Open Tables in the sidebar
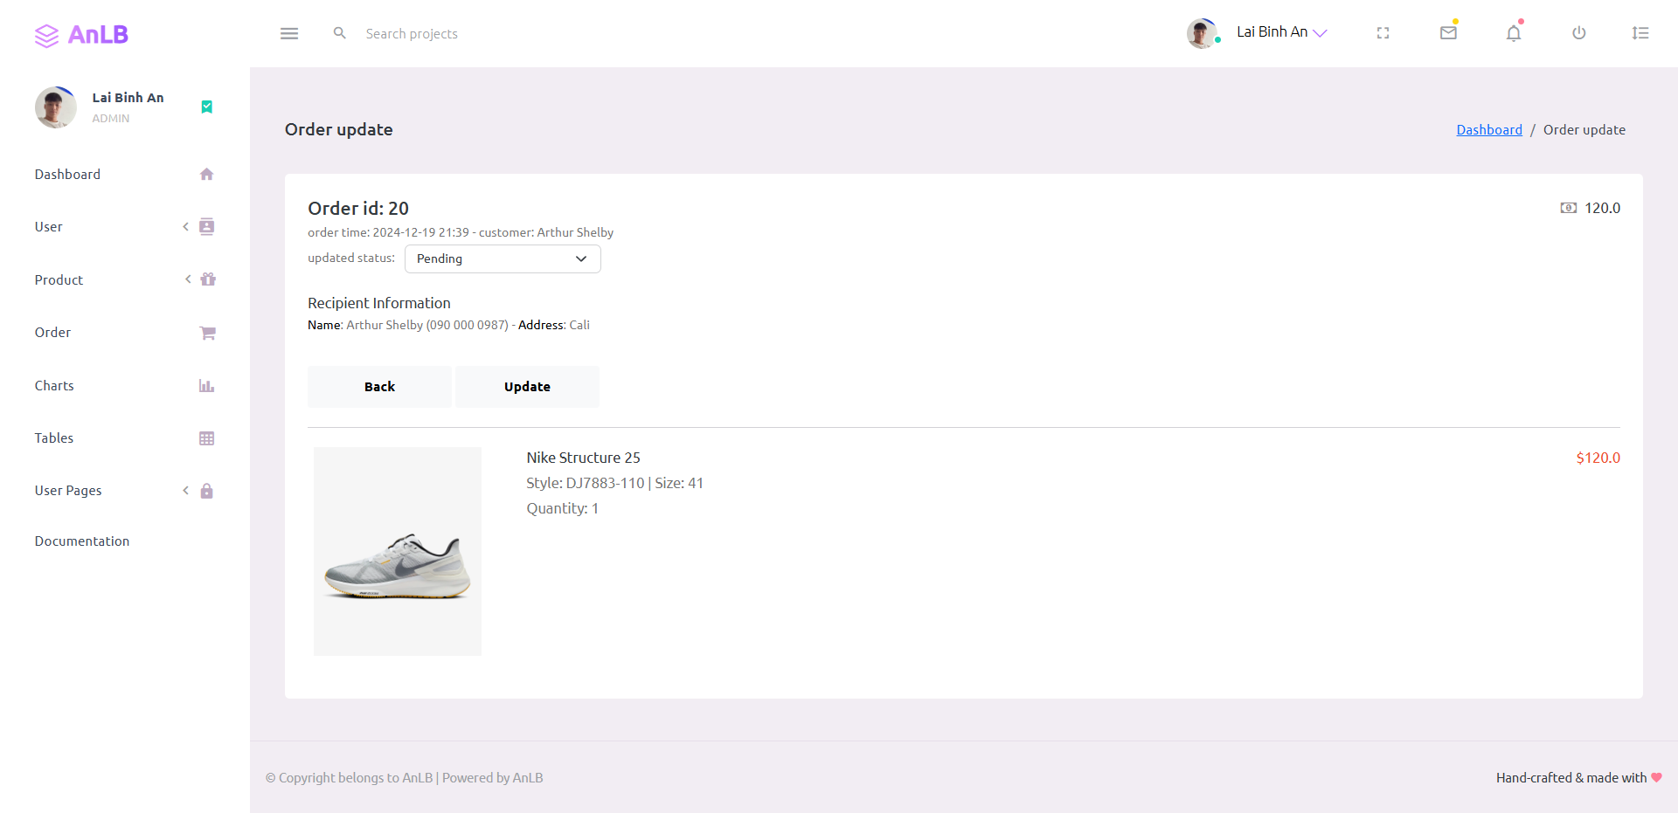Viewport: 1678px width, 813px height. click(125, 438)
